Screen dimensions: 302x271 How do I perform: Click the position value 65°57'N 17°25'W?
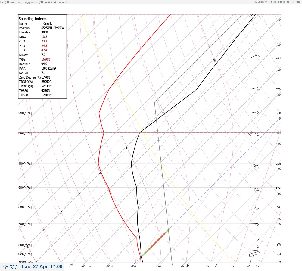click(x=53, y=28)
